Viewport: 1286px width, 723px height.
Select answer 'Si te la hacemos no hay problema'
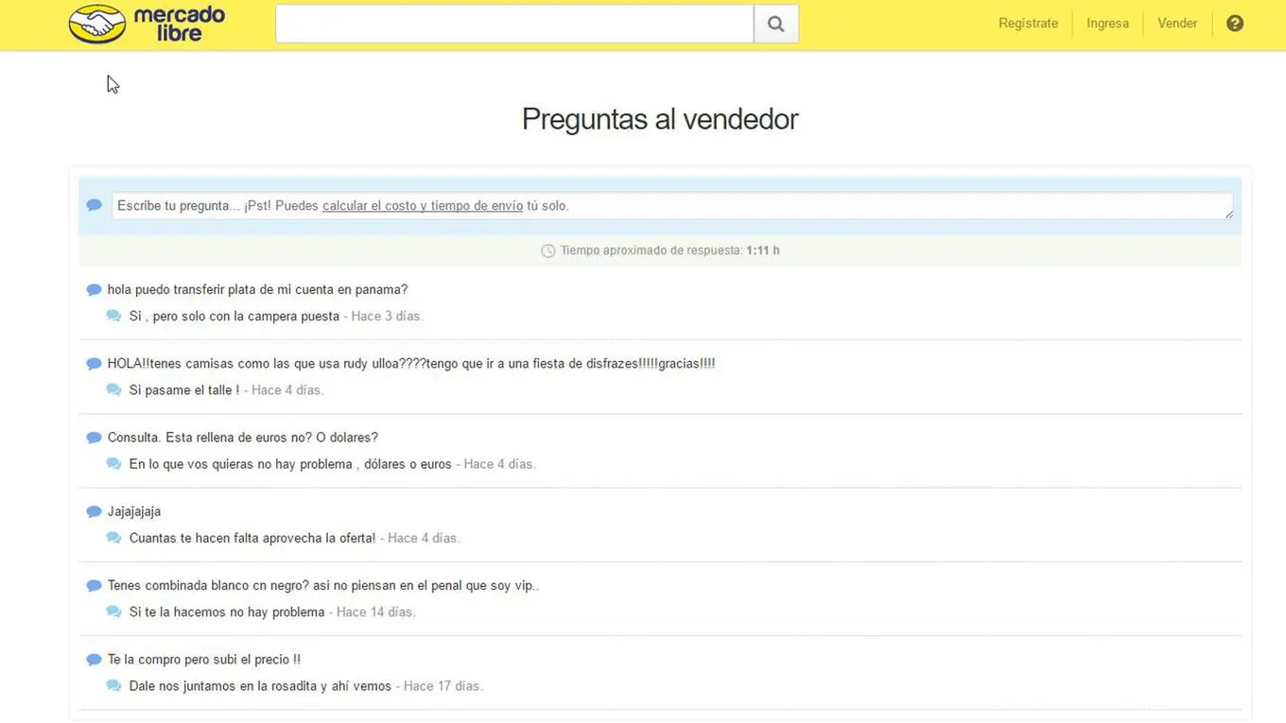point(227,612)
